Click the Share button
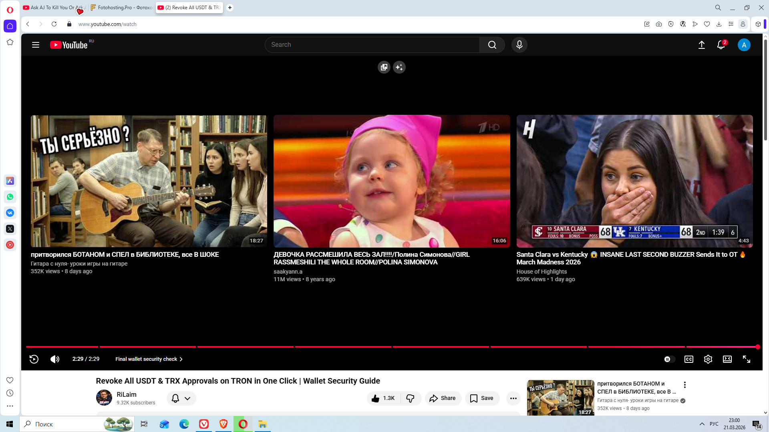This screenshot has height=432, width=769. click(443, 398)
